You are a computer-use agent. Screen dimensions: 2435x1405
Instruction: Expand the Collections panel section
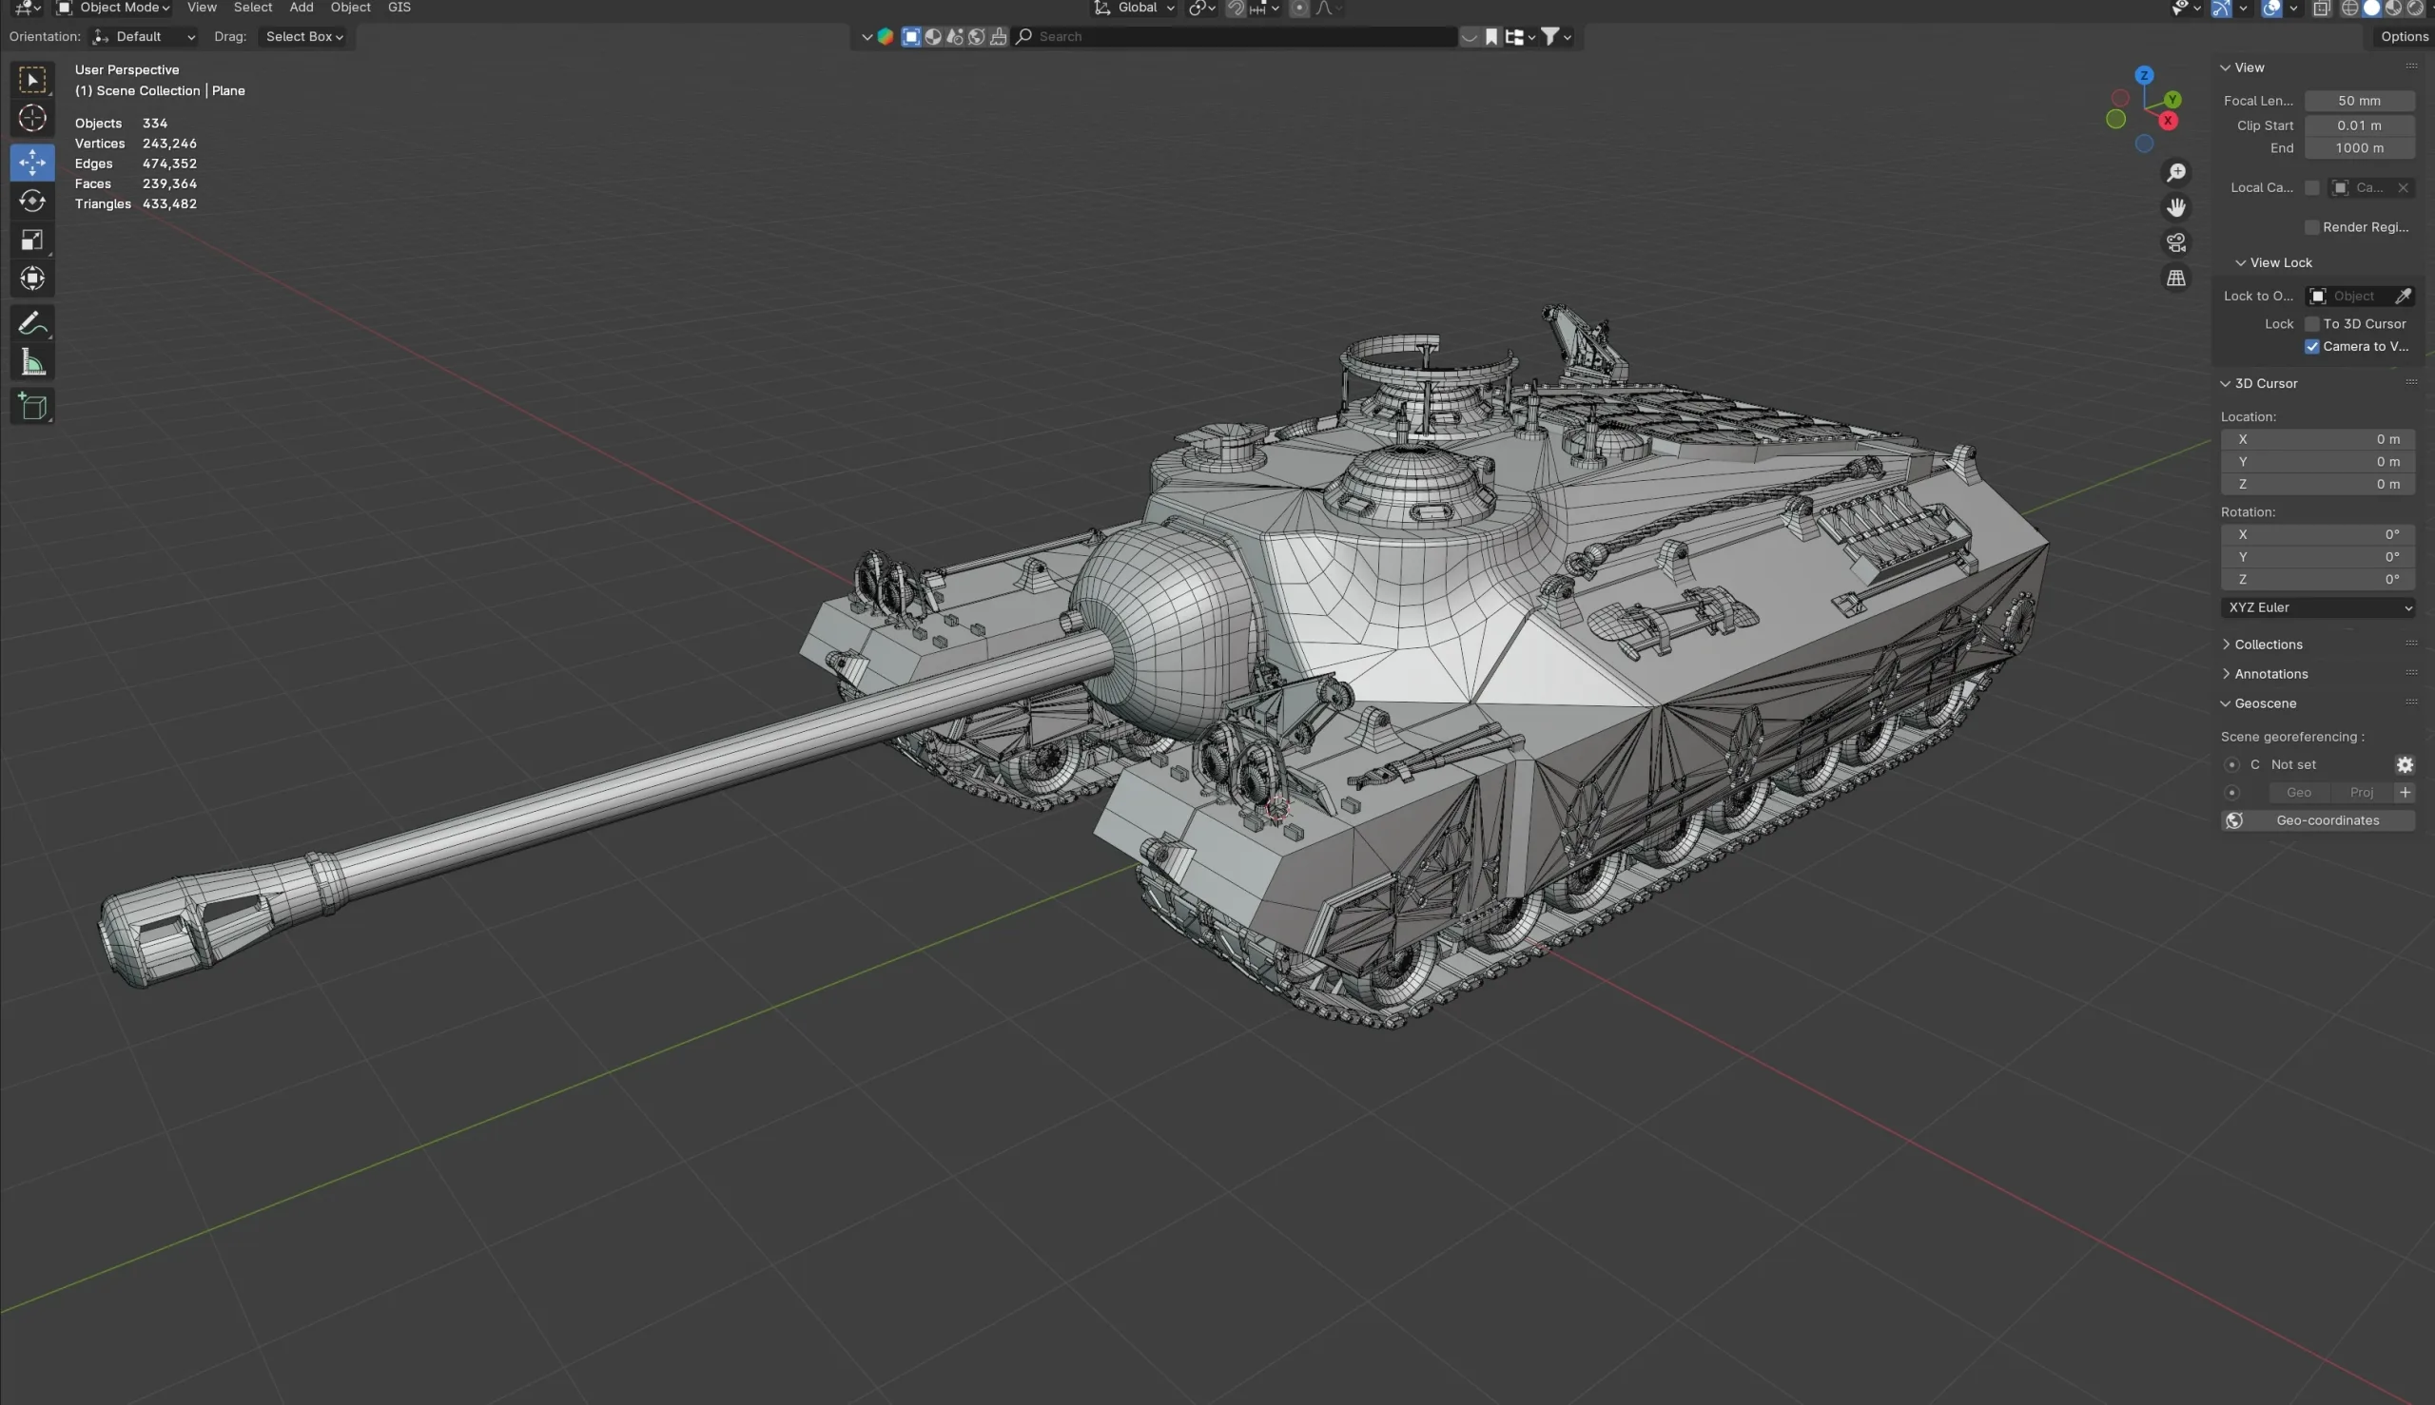pyautogui.click(x=2268, y=644)
